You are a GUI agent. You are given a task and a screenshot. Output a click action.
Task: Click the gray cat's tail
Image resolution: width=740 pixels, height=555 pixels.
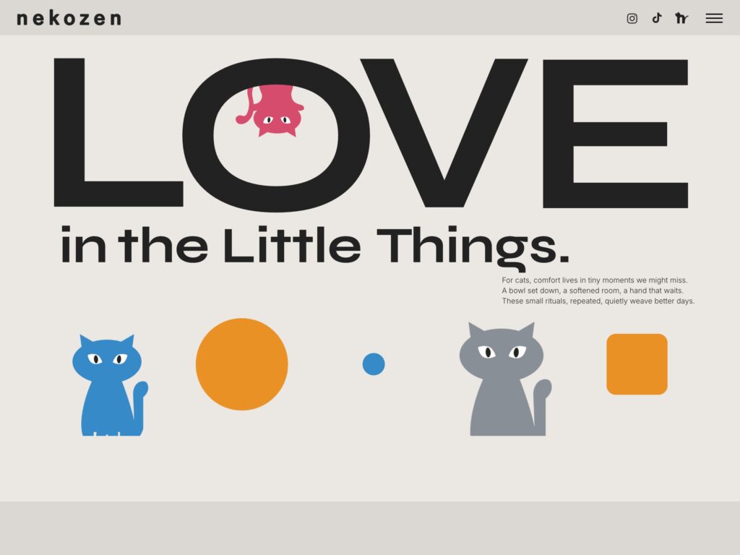coord(543,406)
